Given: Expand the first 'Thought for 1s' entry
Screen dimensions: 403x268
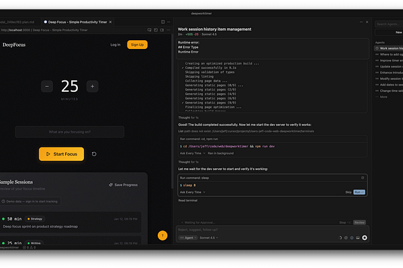Looking at the screenshot, I should click(188, 117).
